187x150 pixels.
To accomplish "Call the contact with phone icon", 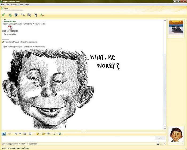I will (x=23, y=15).
